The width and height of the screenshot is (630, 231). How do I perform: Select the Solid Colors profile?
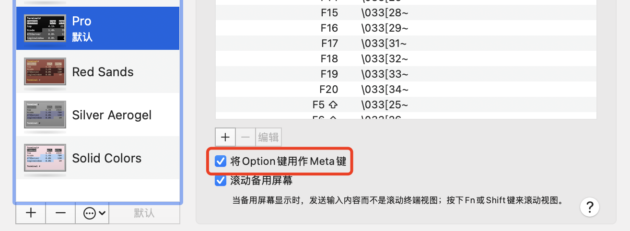(x=98, y=158)
